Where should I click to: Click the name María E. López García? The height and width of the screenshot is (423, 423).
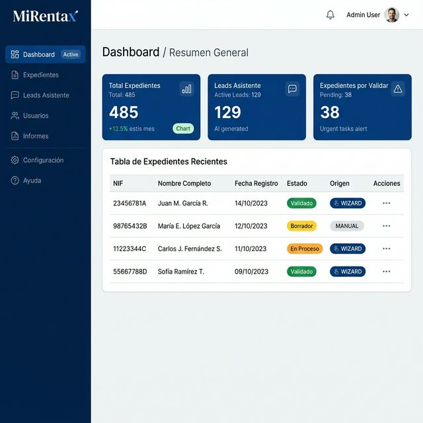click(189, 226)
